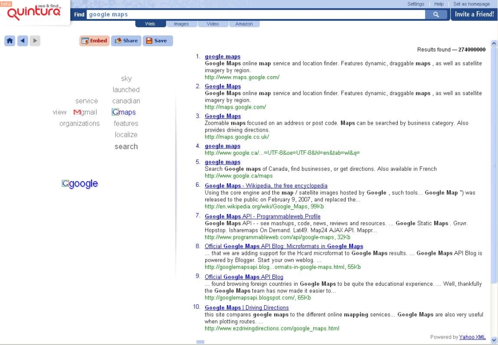Click the scrollbar down arrow

pyautogui.click(x=494, y=340)
